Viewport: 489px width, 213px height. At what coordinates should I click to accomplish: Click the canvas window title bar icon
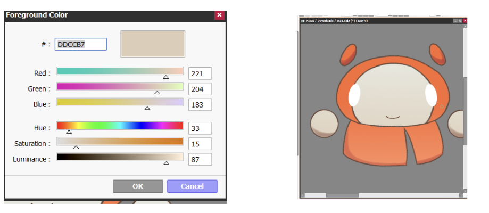(303, 21)
